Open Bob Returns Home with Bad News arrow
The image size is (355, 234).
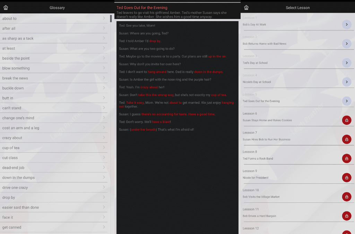point(346,44)
